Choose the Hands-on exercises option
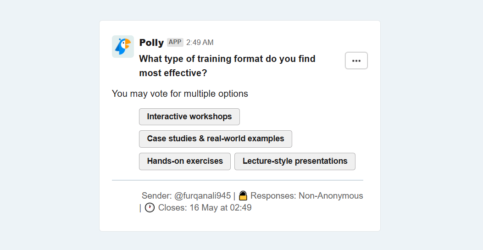Image resolution: width=483 pixels, height=250 pixels. tap(185, 161)
